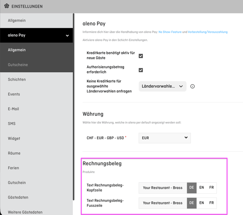Click the Rechnungsbeleg-Kopfzeile text field
This screenshot has width=243, height=215.
(163, 188)
